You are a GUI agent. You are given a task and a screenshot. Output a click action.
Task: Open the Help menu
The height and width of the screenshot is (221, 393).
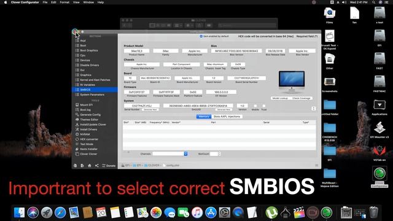(x=101, y=2)
